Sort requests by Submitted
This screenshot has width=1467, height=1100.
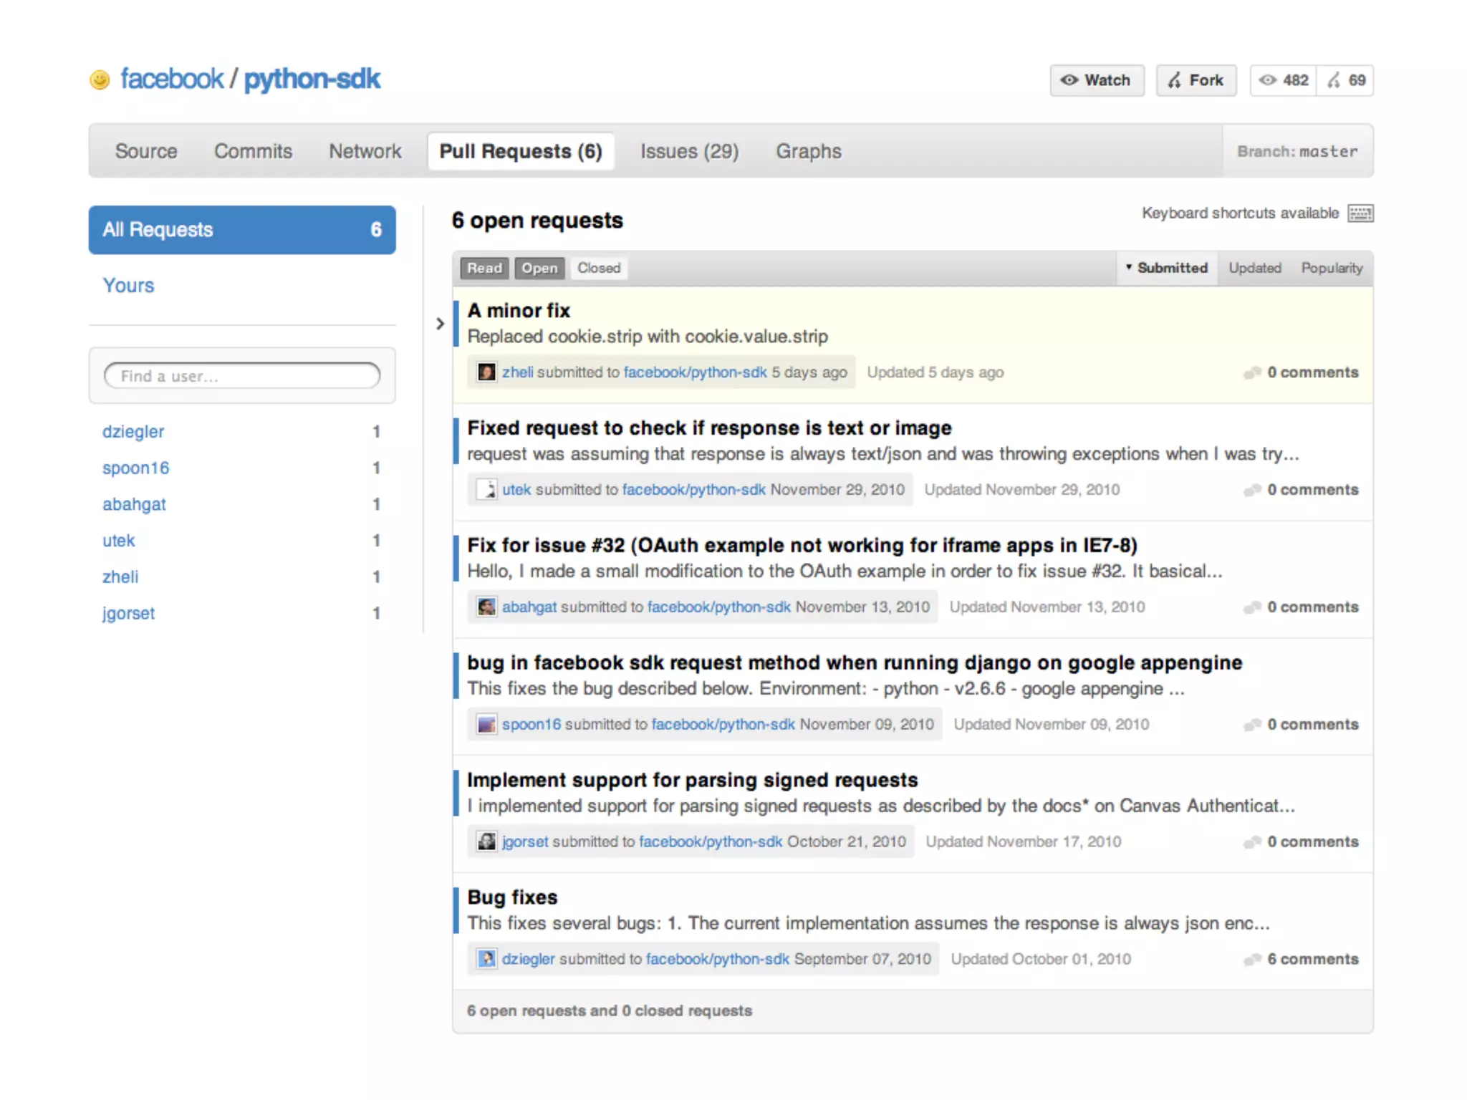click(1168, 268)
